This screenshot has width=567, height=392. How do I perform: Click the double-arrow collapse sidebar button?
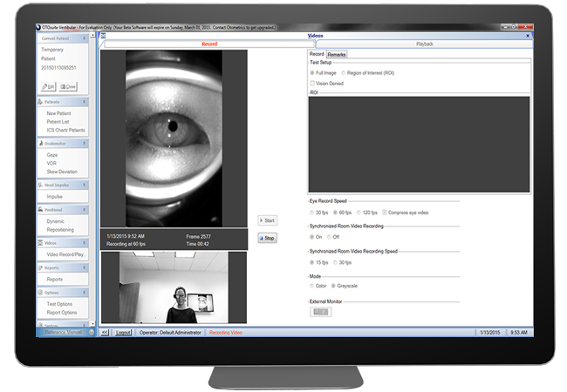[105, 332]
